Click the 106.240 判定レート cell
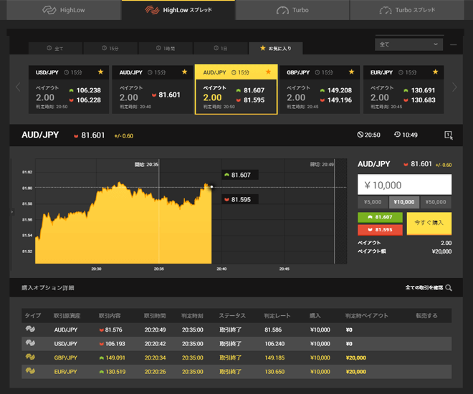The width and height of the screenshot is (473, 394). click(274, 344)
